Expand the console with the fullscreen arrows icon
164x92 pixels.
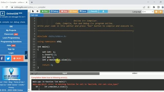[x=36, y=74]
